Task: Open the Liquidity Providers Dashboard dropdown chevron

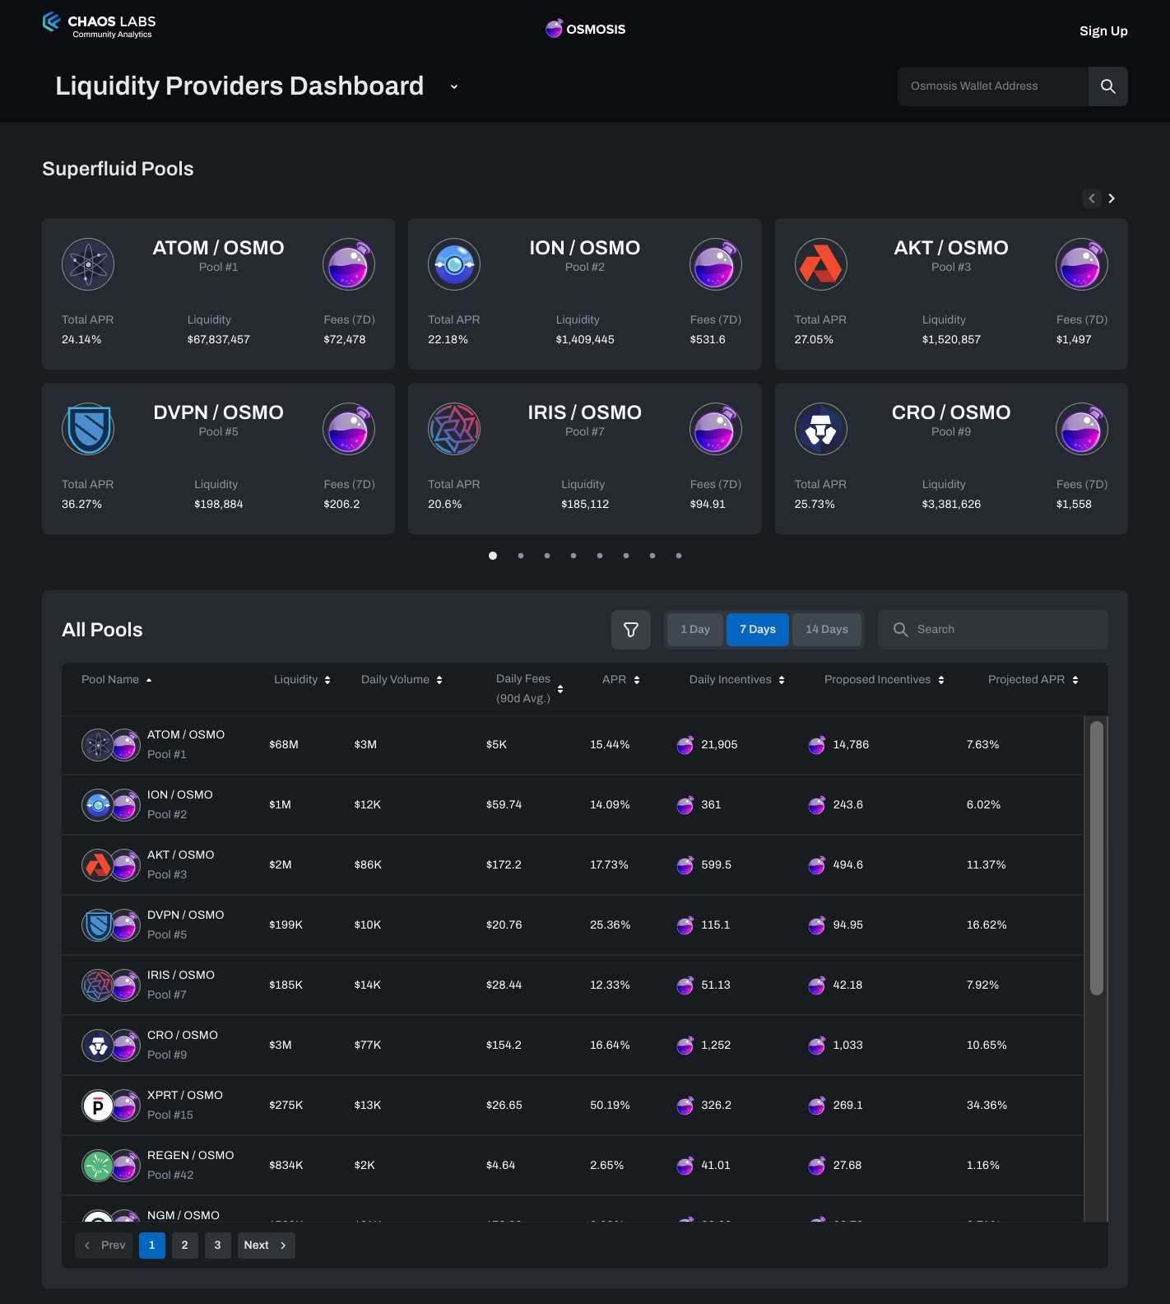Action: (x=453, y=86)
